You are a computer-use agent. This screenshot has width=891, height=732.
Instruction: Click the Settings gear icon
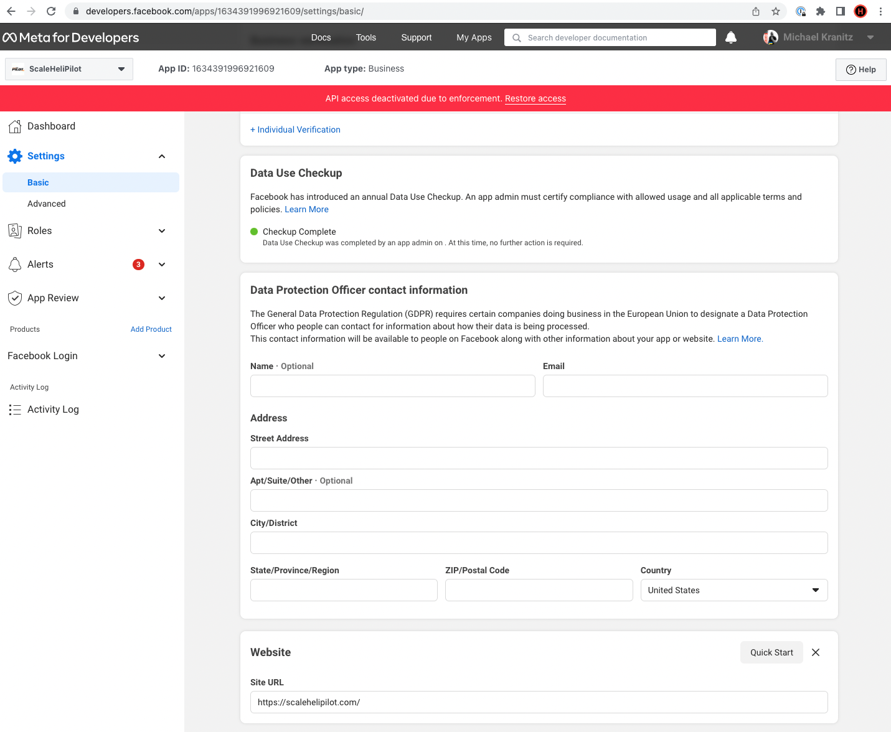pos(15,156)
